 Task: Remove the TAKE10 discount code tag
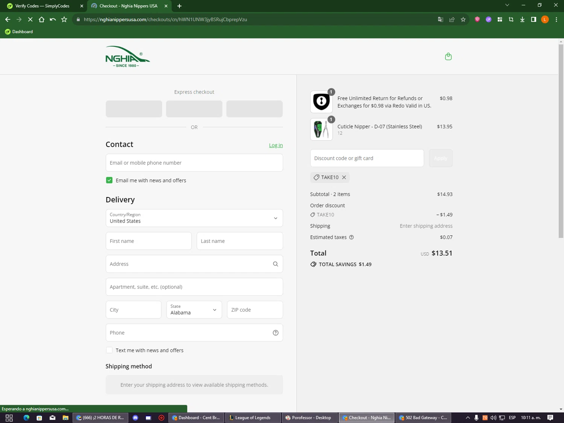coord(344,177)
